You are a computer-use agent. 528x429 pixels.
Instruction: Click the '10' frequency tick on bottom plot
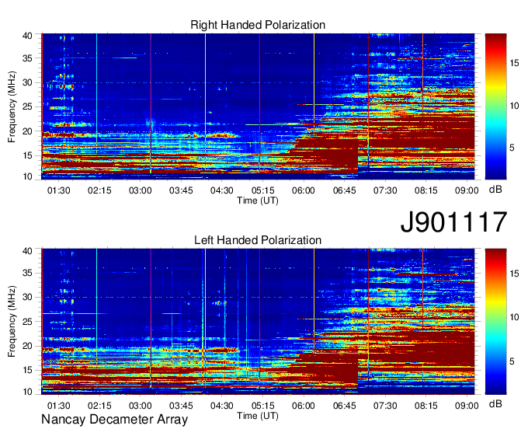(27, 392)
